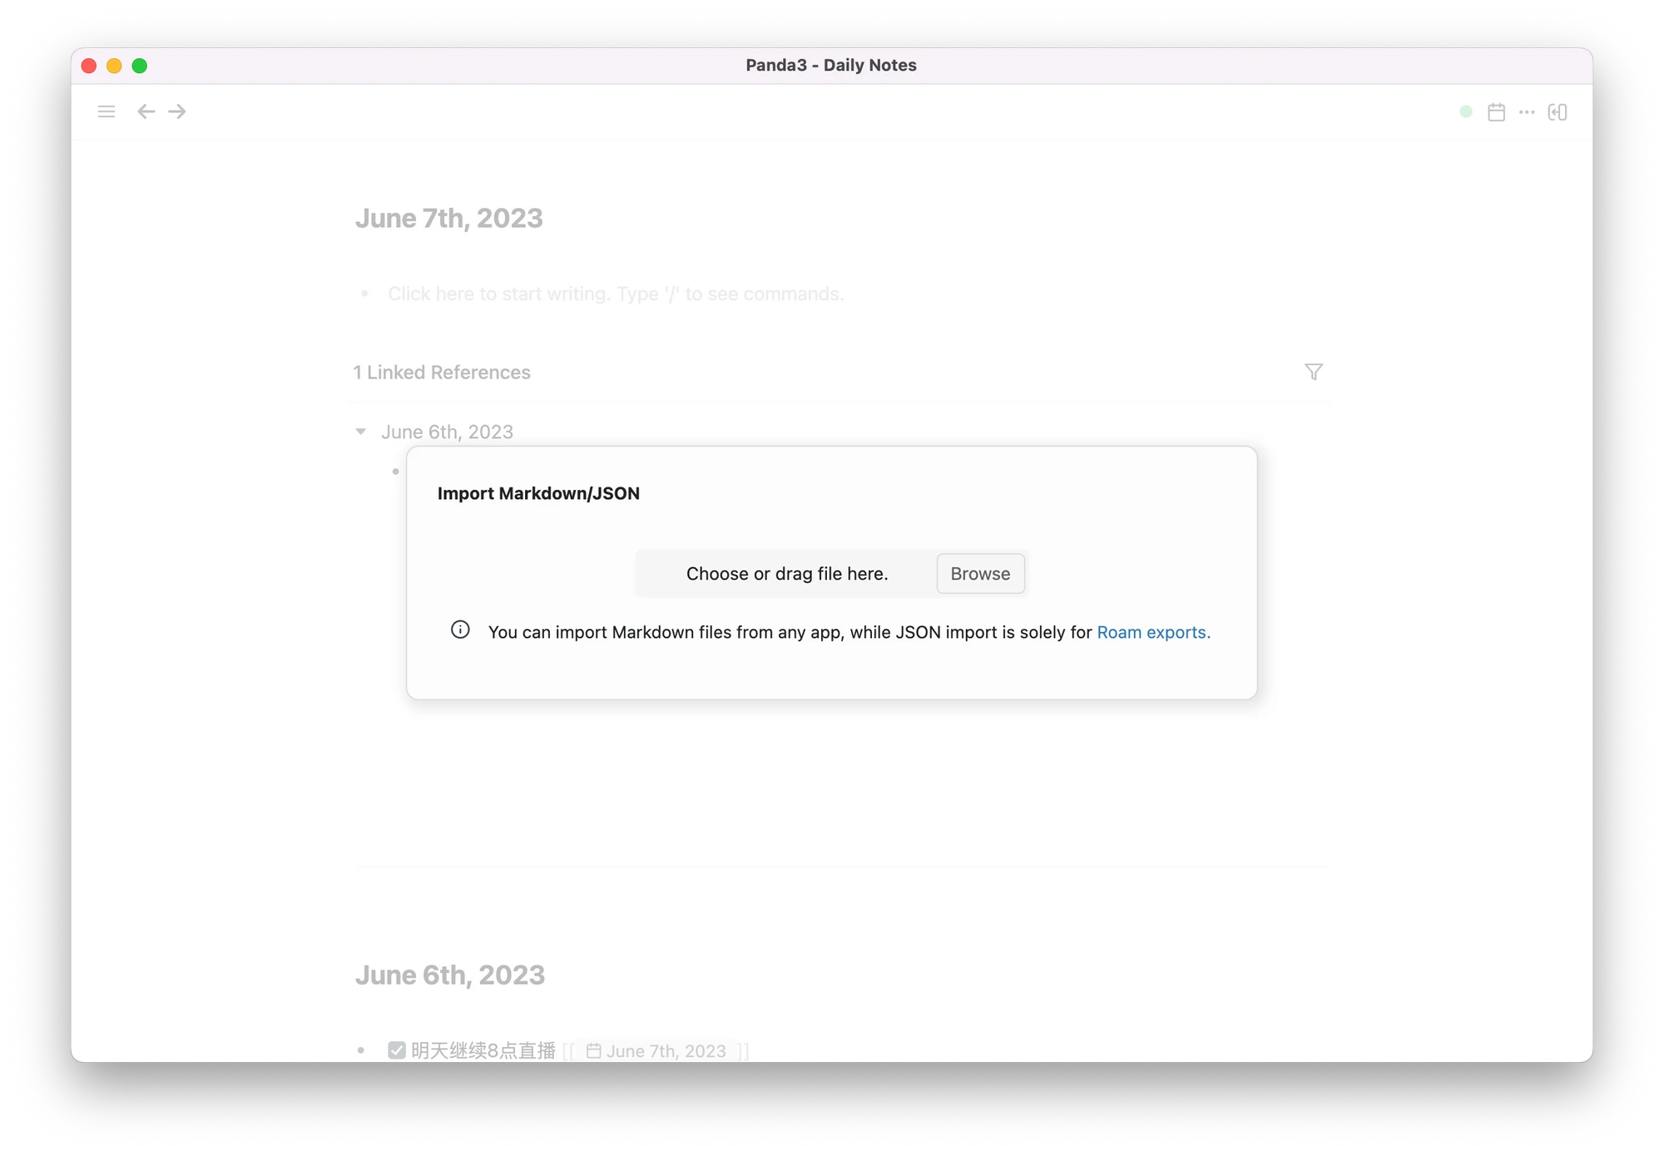The width and height of the screenshot is (1664, 1156).
Task: Click the info icon in import dialog
Action: pyautogui.click(x=460, y=630)
